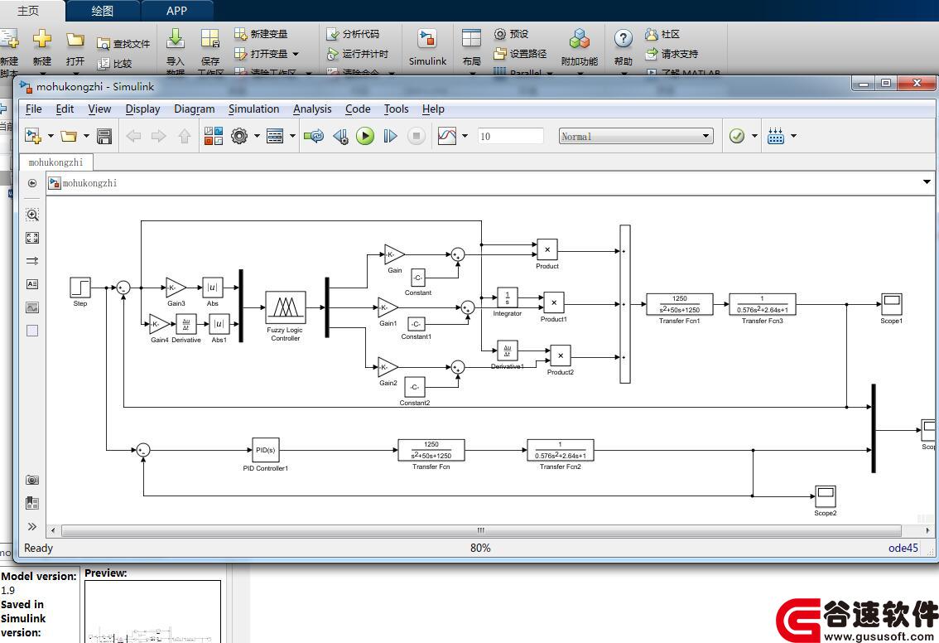Open the Model Explorer icon

point(275,136)
